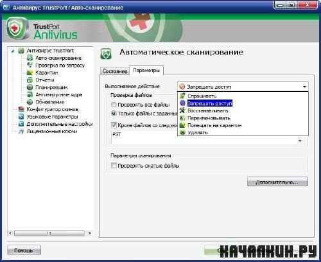Close the Запрещать доступ dropdown arrow
Screen dimensions: 321x262
(x=304, y=87)
